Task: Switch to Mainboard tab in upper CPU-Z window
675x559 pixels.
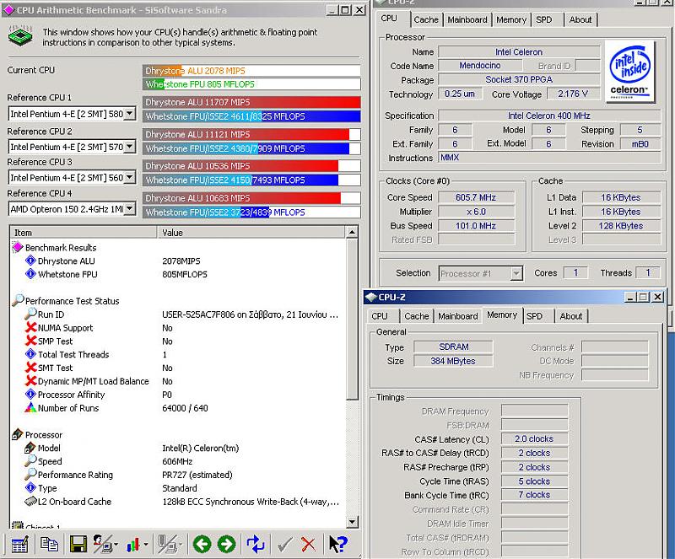Action: [x=467, y=19]
